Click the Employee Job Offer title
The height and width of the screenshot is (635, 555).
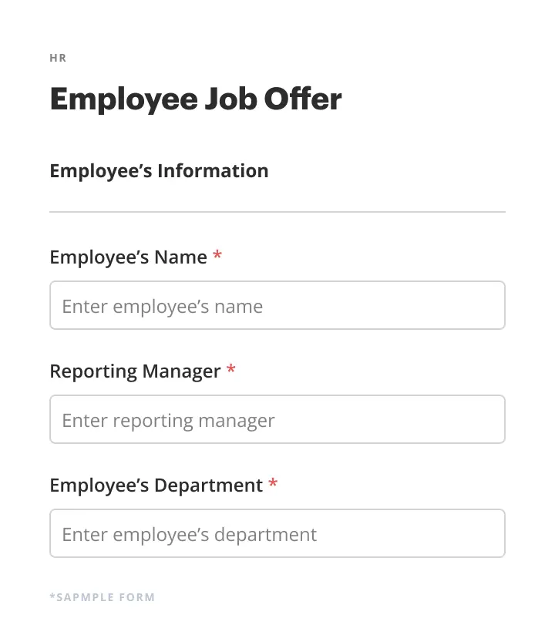(195, 99)
